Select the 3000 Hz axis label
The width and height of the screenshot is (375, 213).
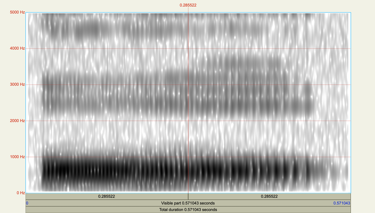coord(17,85)
